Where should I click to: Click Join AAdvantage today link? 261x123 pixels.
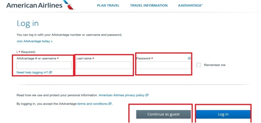pos(35,41)
